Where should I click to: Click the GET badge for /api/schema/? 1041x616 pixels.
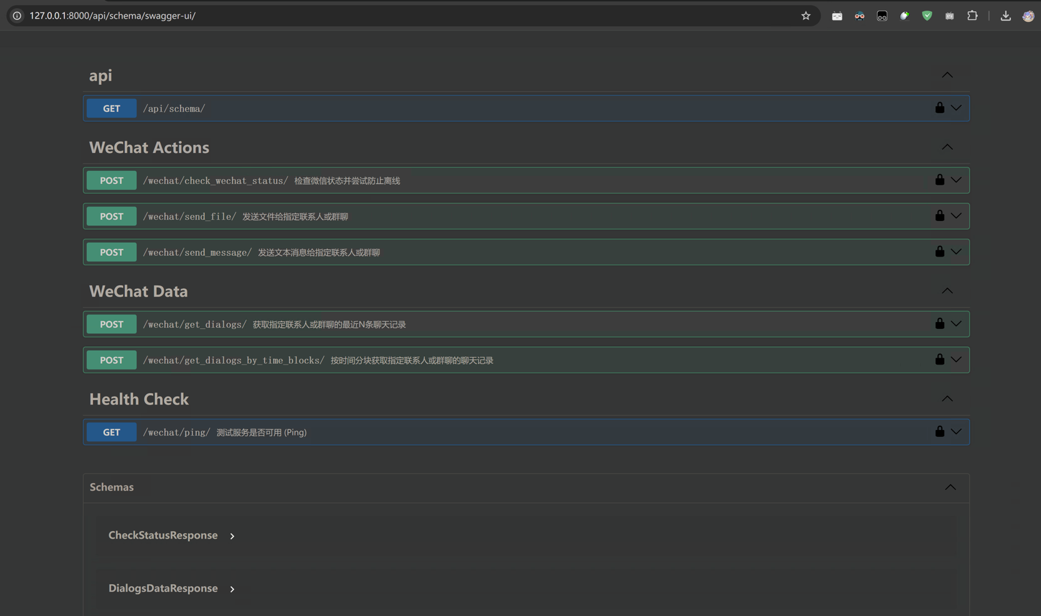(112, 109)
